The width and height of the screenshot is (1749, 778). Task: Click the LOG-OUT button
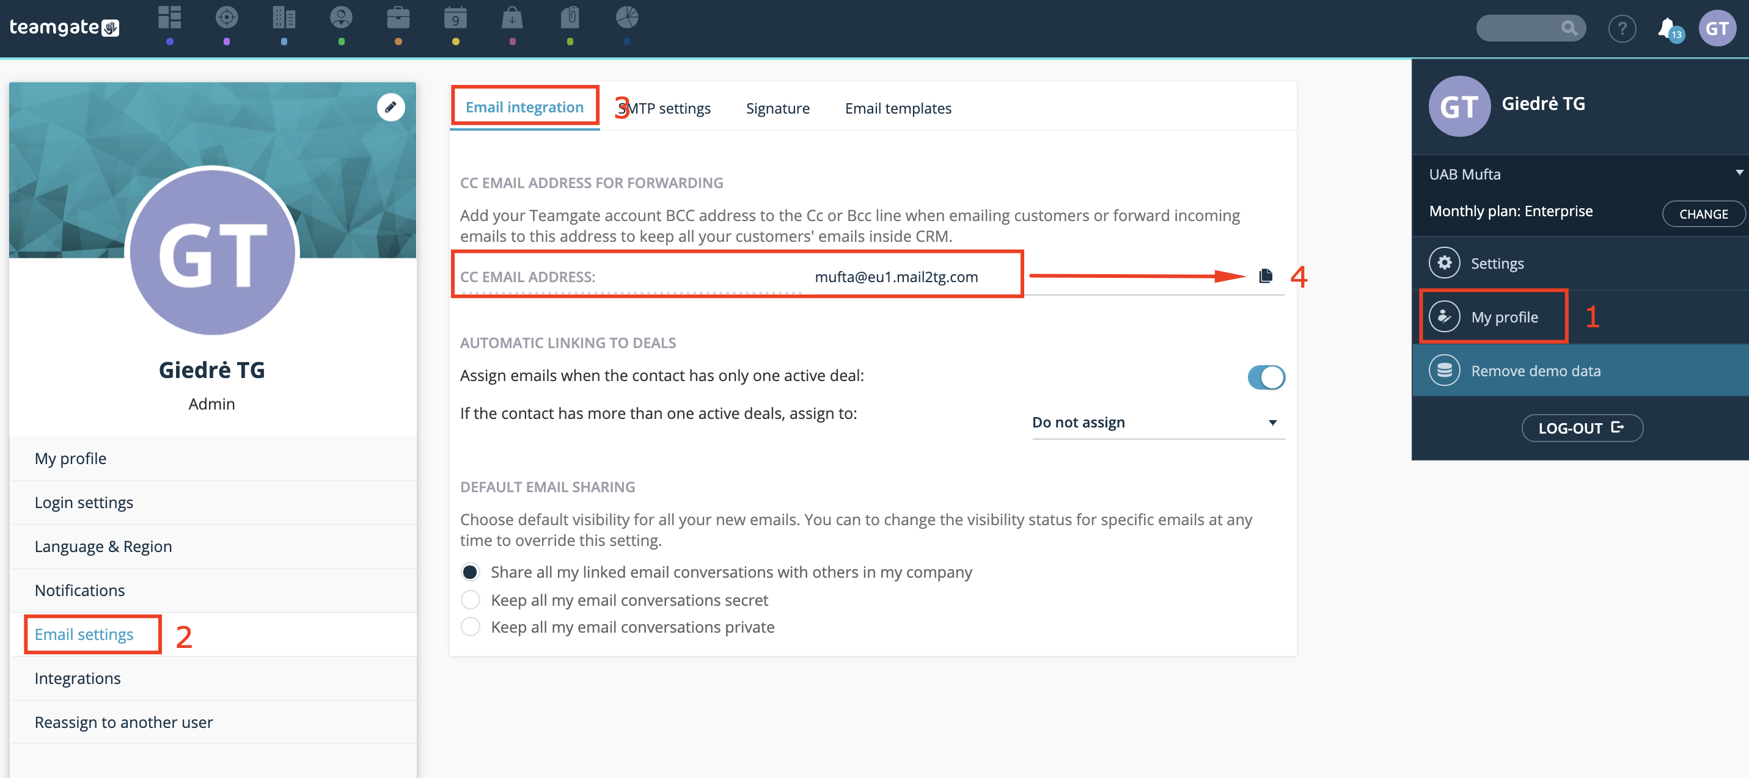[x=1582, y=428]
